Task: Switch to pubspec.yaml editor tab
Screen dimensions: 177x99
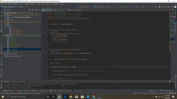Action: pyautogui.click(x=60, y=10)
